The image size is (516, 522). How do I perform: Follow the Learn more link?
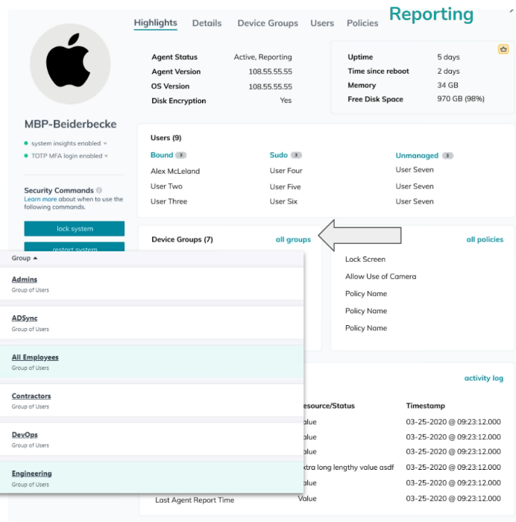(40, 200)
